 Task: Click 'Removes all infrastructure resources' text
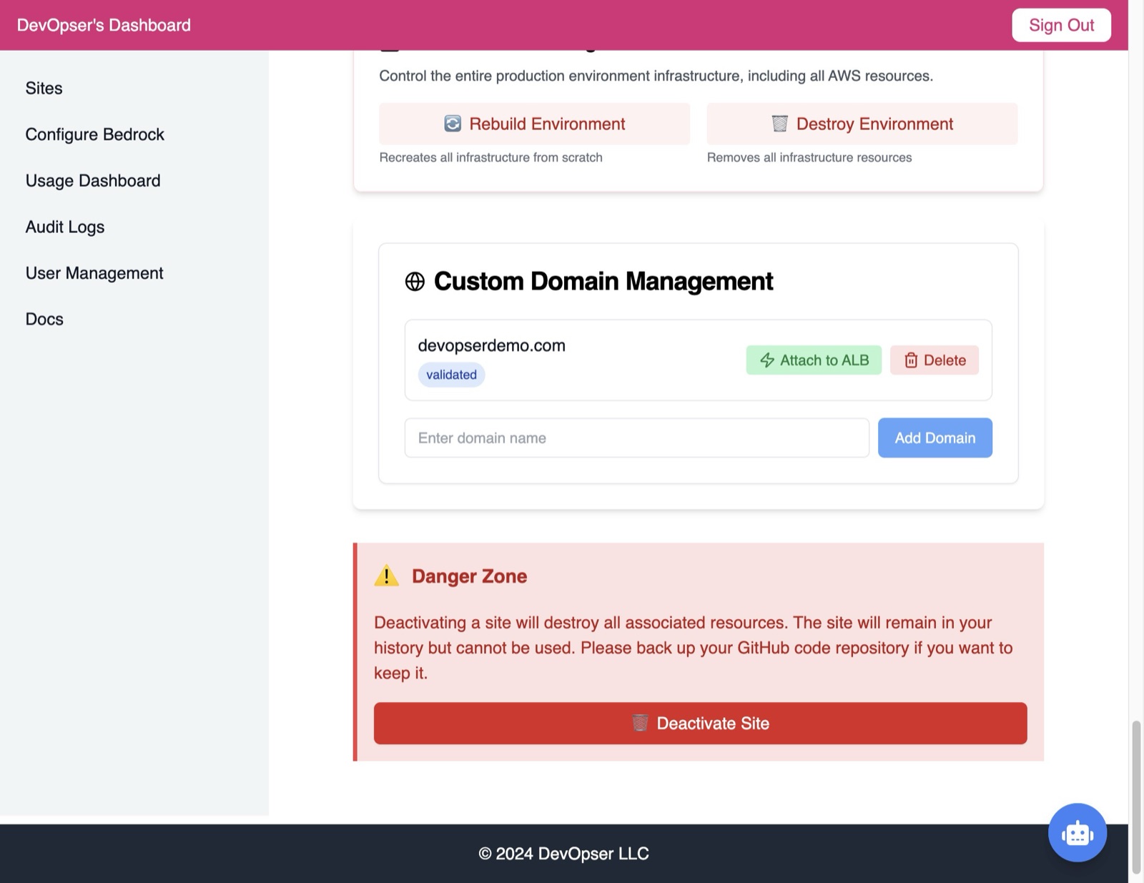809,157
